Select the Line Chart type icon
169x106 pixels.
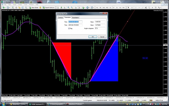pos(65,8)
